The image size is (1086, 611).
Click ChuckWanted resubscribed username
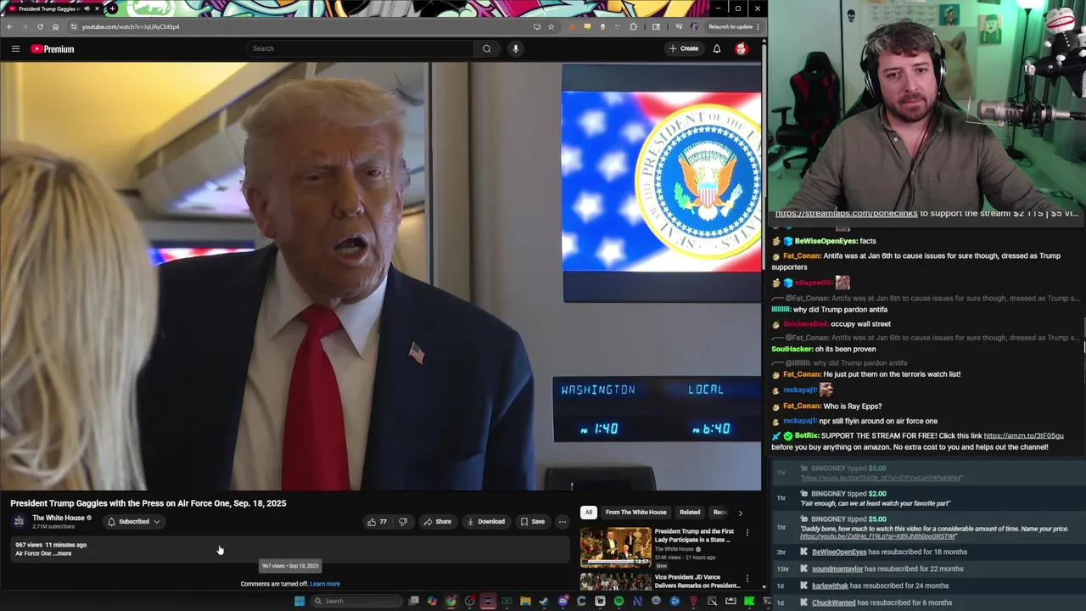pos(833,603)
